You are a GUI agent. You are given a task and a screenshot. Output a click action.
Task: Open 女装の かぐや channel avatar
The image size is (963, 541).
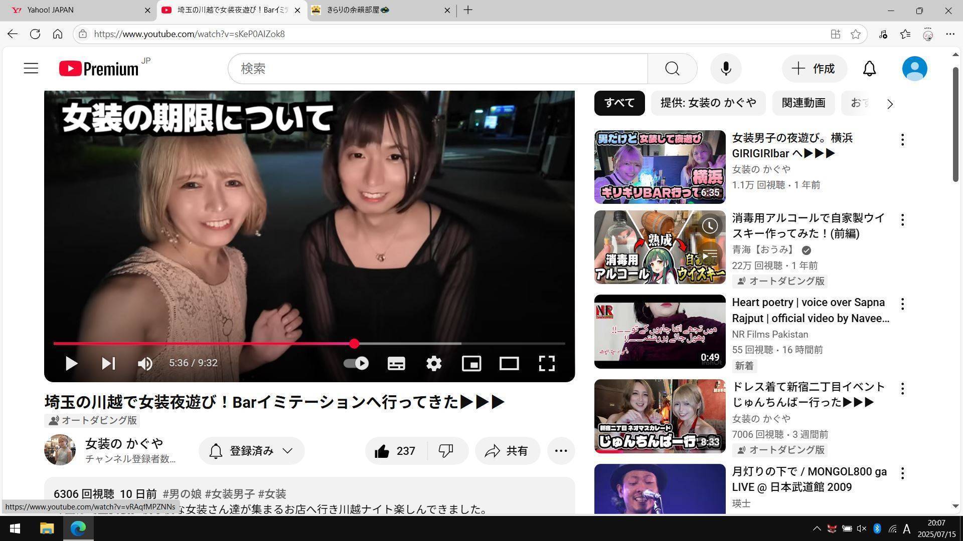point(60,450)
